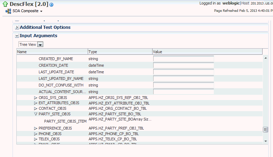Click the LAST_UPDATED_BY_NAME value field
This screenshot has height=157, width=273.
click(x=184, y=78)
